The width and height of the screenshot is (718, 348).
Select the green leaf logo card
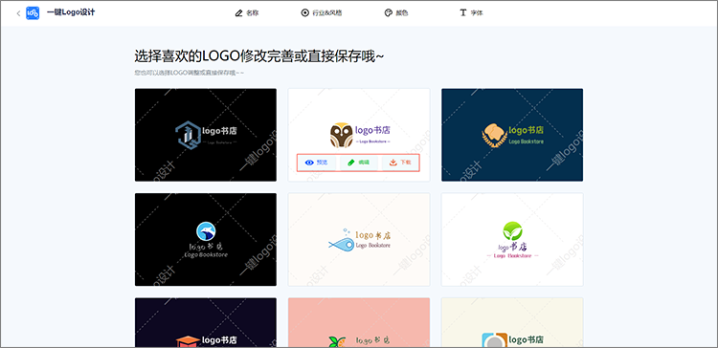click(512, 240)
